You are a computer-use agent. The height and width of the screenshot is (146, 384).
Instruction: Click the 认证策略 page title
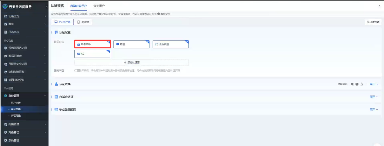click(x=57, y=6)
